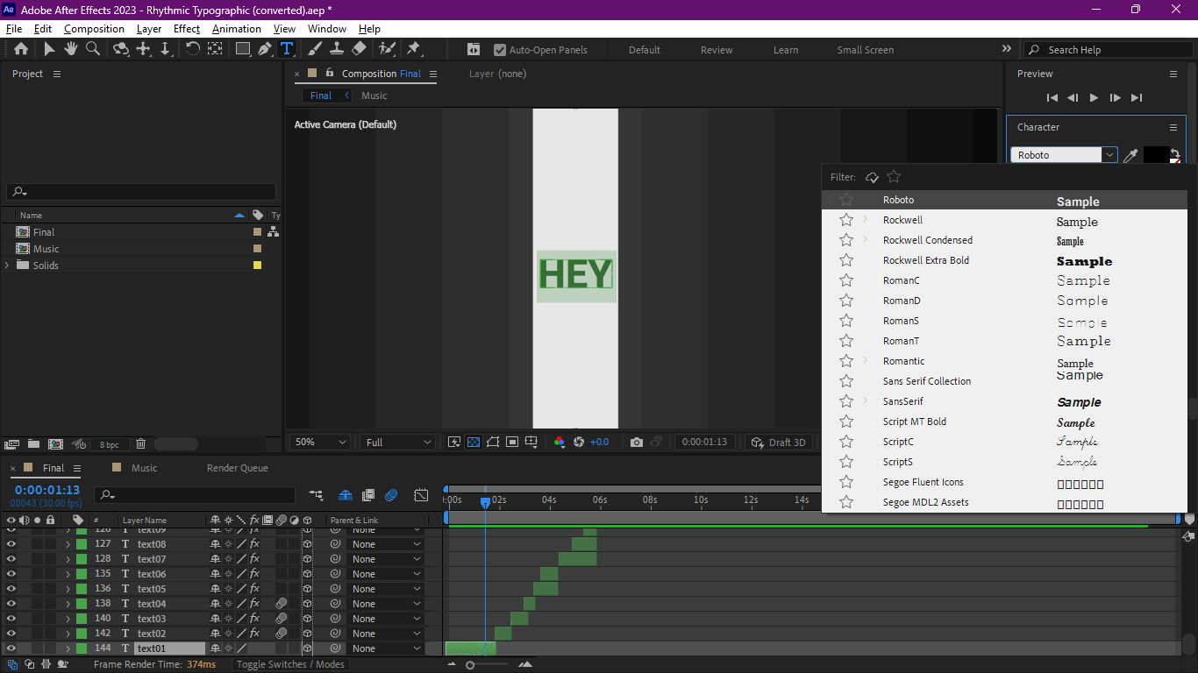Switch to Small Screen workspace
Screen dimensions: 1198x673
tap(866, 50)
